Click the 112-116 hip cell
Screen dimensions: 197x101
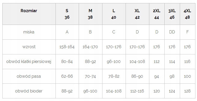[x=137, y=91]
